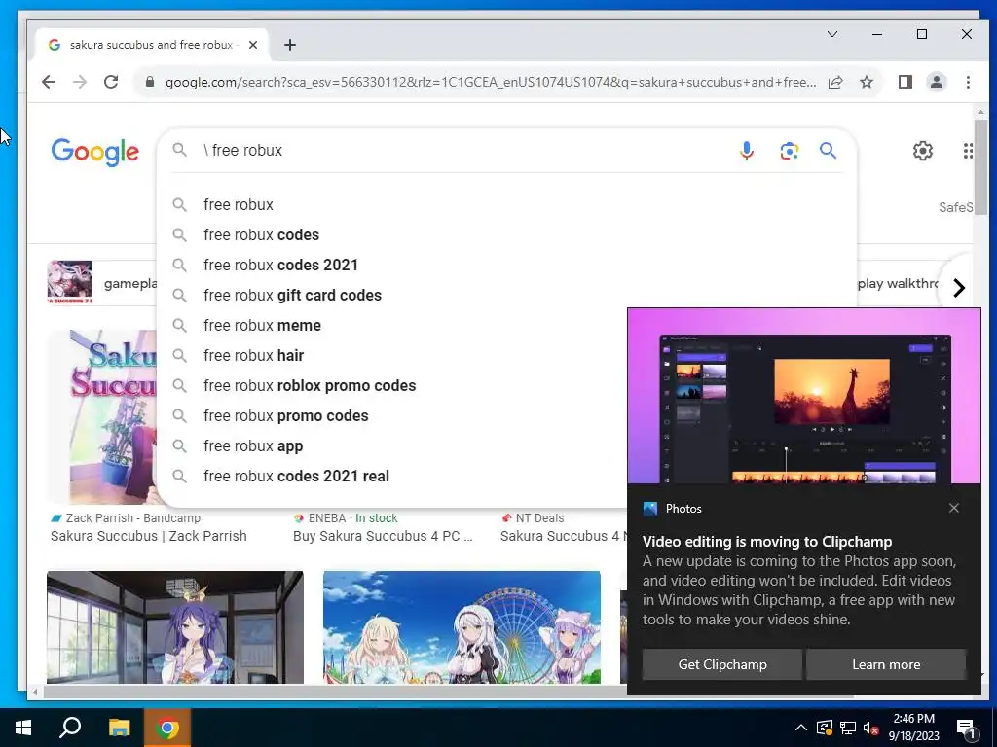Click Learn more in Photos notification
Image resolution: width=997 pixels, height=747 pixels.
click(x=886, y=664)
